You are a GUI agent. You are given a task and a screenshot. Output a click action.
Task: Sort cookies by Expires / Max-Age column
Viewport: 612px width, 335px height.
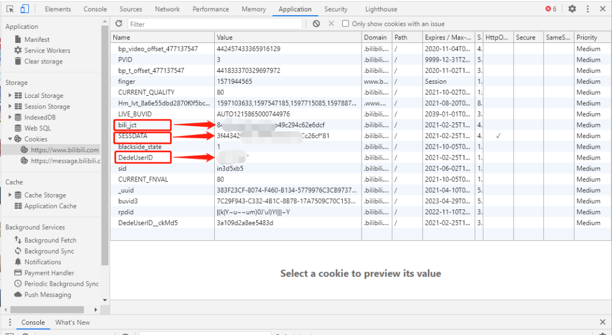point(448,37)
